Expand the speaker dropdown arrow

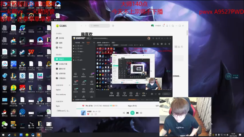(146, 93)
